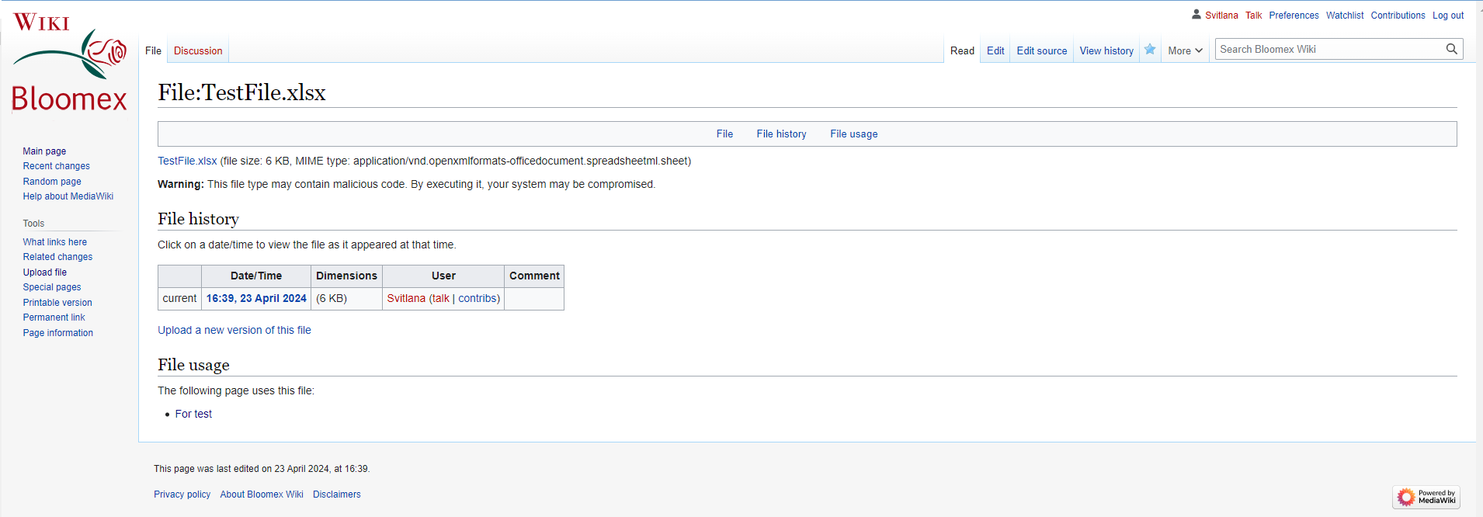Open talk link in history table
Image resolution: width=1483 pixels, height=517 pixels.
click(441, 298)
